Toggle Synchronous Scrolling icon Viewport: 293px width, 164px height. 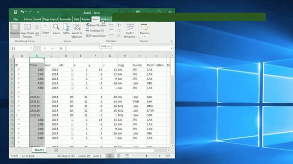pos(119,31)
